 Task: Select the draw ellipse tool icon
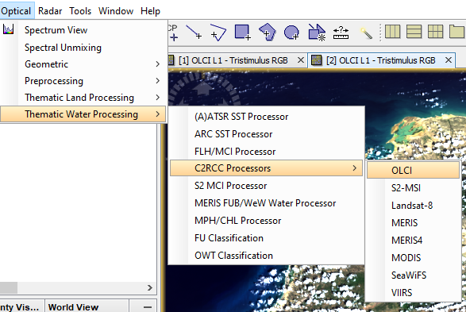[x=291, y=32]
